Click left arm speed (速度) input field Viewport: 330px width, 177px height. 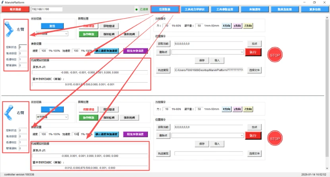click(43, 51)
